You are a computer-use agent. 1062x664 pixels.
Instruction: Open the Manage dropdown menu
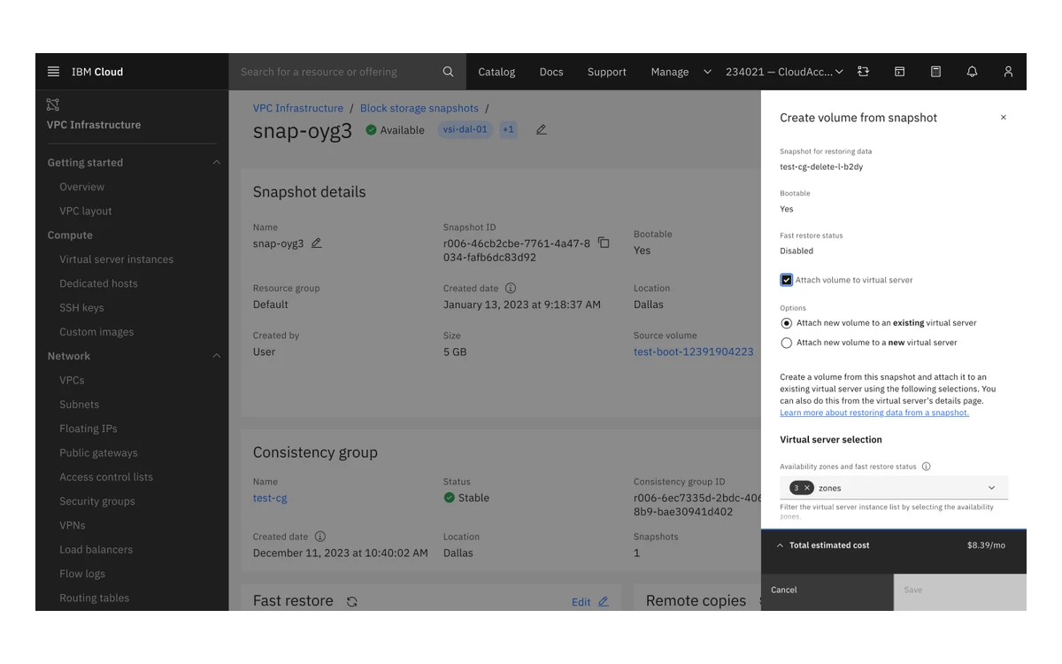pos(681,72)
